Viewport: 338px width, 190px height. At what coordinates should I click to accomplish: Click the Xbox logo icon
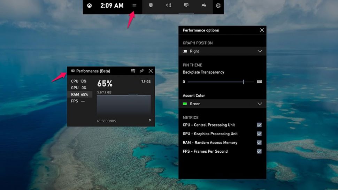point(90,6)
